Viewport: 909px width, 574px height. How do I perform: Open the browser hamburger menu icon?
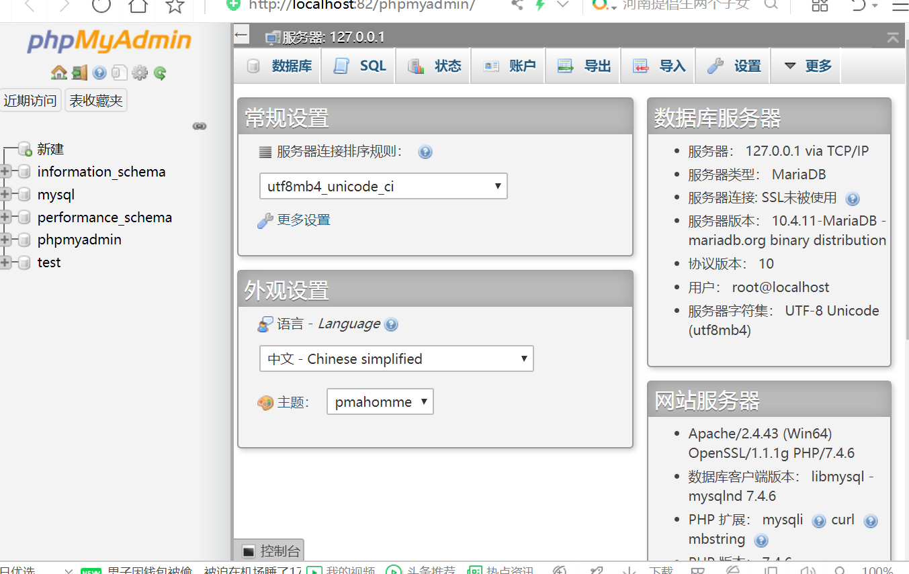point(900,6)
